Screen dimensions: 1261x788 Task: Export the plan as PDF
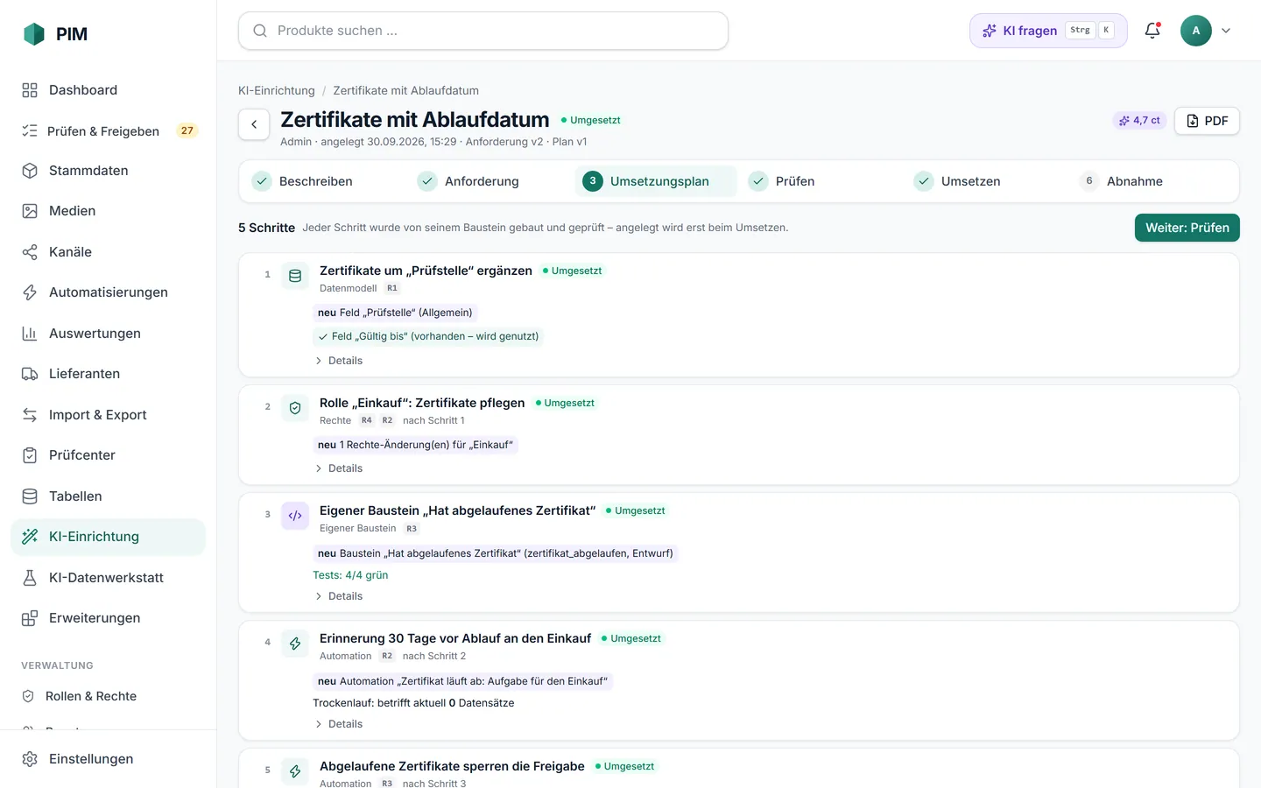pos(1207,121)
